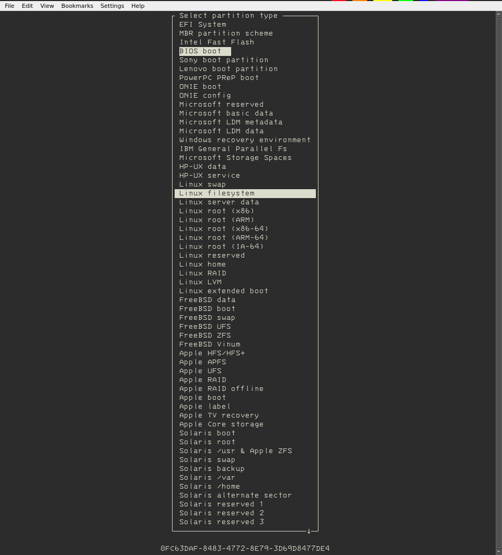The height and width of the screenshot is (555, 502).
Task: Select Apple APFS from the list
Action: pos(203,362)
